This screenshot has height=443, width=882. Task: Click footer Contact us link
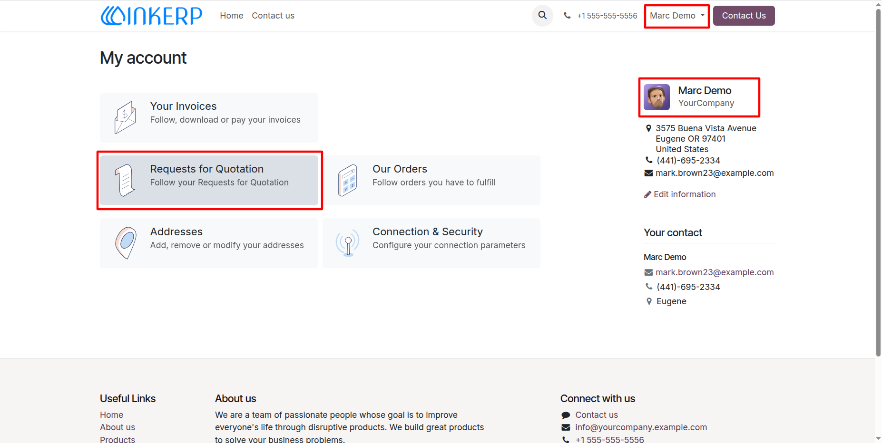(597, 415)
